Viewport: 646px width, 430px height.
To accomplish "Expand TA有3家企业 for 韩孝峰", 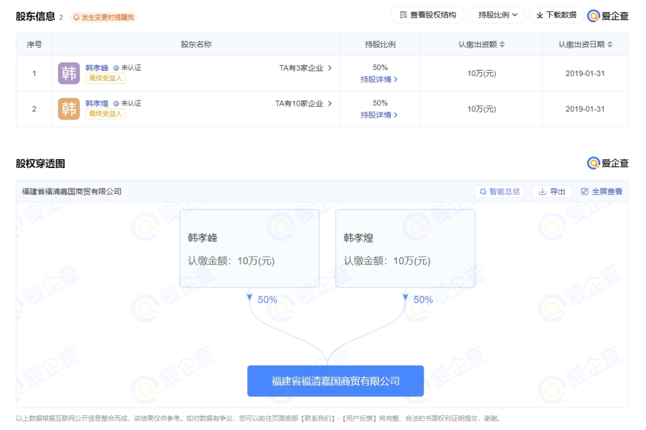I will pyautogui.click(x=305, y=68).
